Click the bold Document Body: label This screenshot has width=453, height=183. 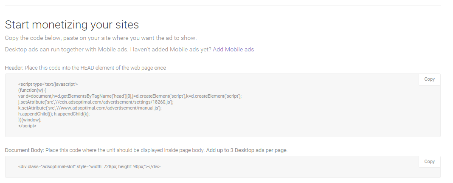point(24,150)
